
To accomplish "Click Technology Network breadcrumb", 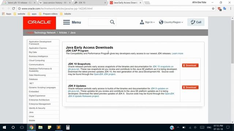I will (45, 33).
